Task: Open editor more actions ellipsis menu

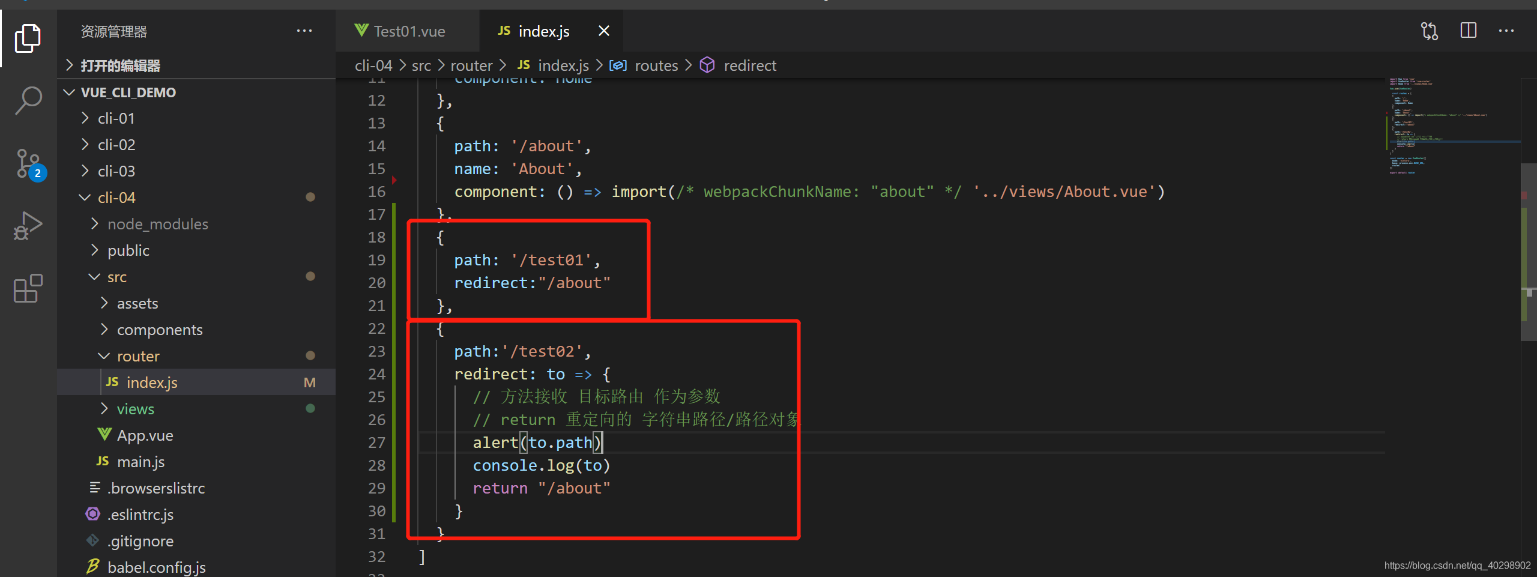Action: point(1506,31)
